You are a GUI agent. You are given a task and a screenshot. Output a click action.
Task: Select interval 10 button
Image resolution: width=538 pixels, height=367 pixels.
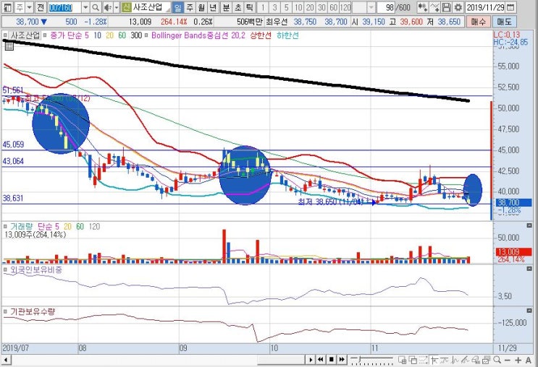tap(298, 7)
